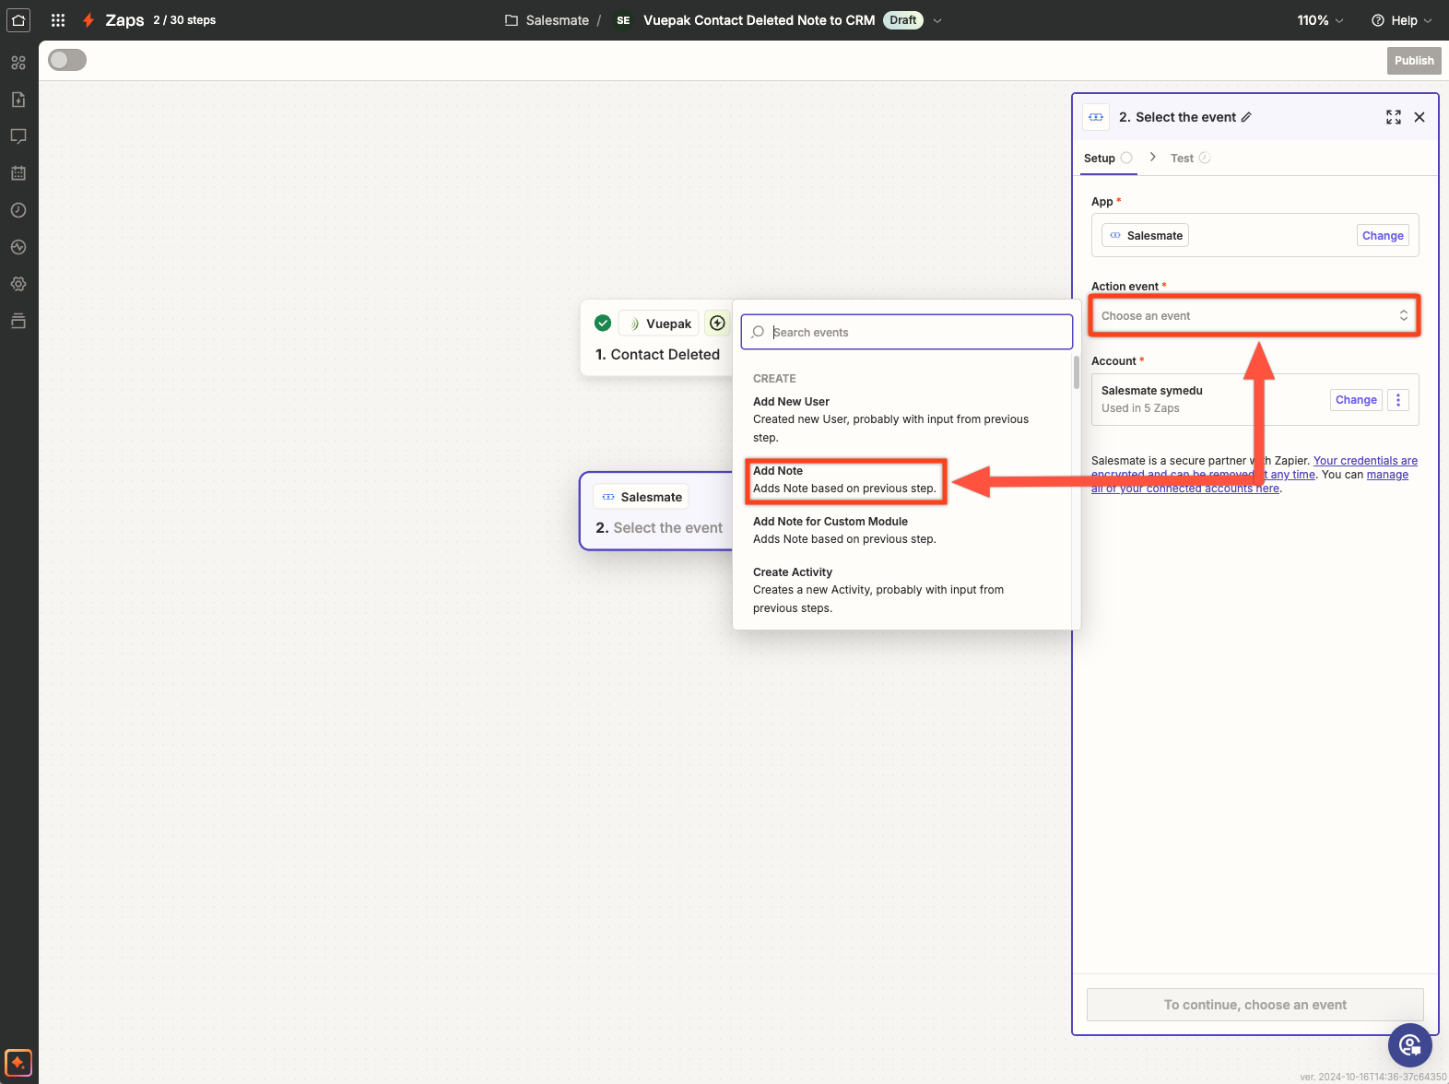The width and height of the screenshot is (1449, 1084).
Task: Switch to the Test tab
Action: click(x=1182, y=159)
